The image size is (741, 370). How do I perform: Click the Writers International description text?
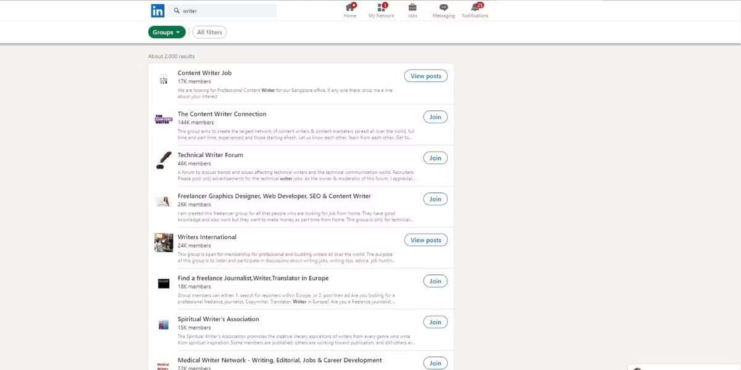(x=285, y=257)
